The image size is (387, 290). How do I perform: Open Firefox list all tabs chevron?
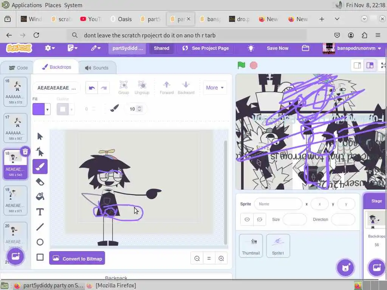click(337, 19)
